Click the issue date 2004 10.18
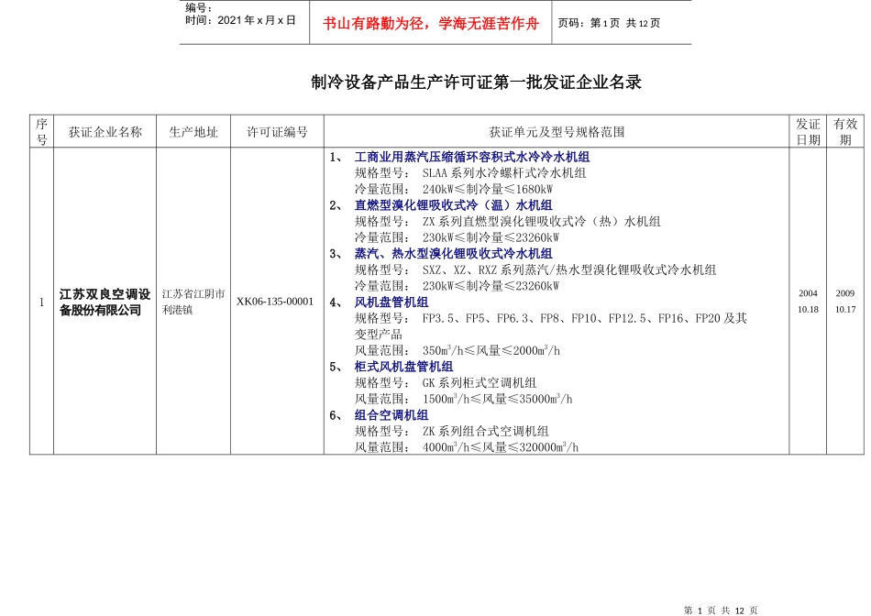Screen dimensions: 871x616 coord(808,301)
